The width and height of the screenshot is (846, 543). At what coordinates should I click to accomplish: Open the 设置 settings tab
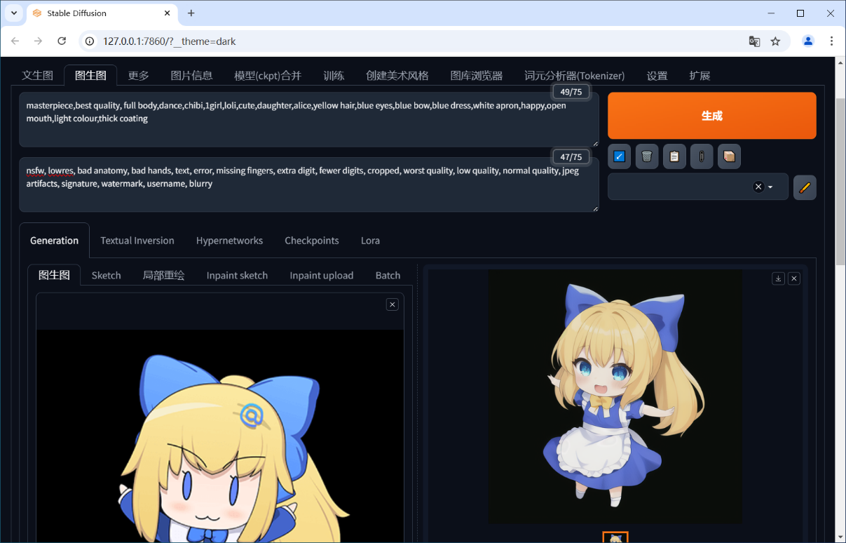click(x=657, y=76)
